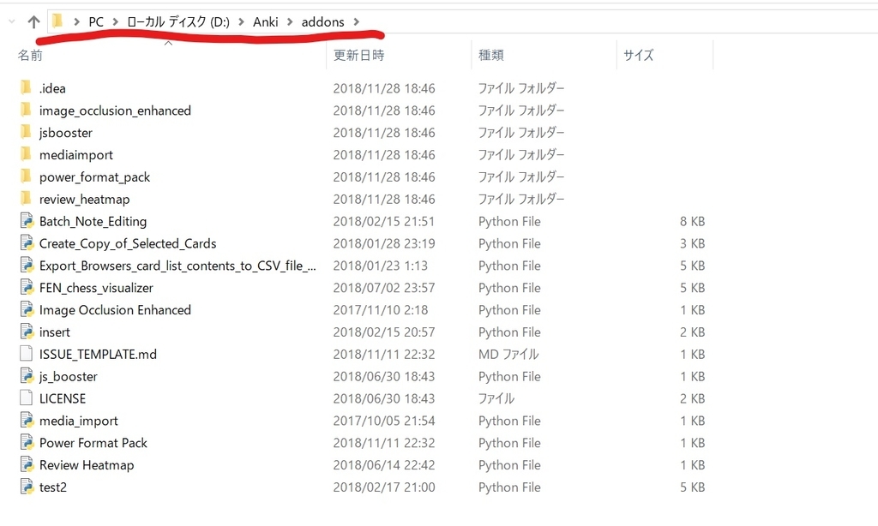Click date 2017/10/05 21:54
Viewport: 878px width, 526px height.
click(383, 421)
